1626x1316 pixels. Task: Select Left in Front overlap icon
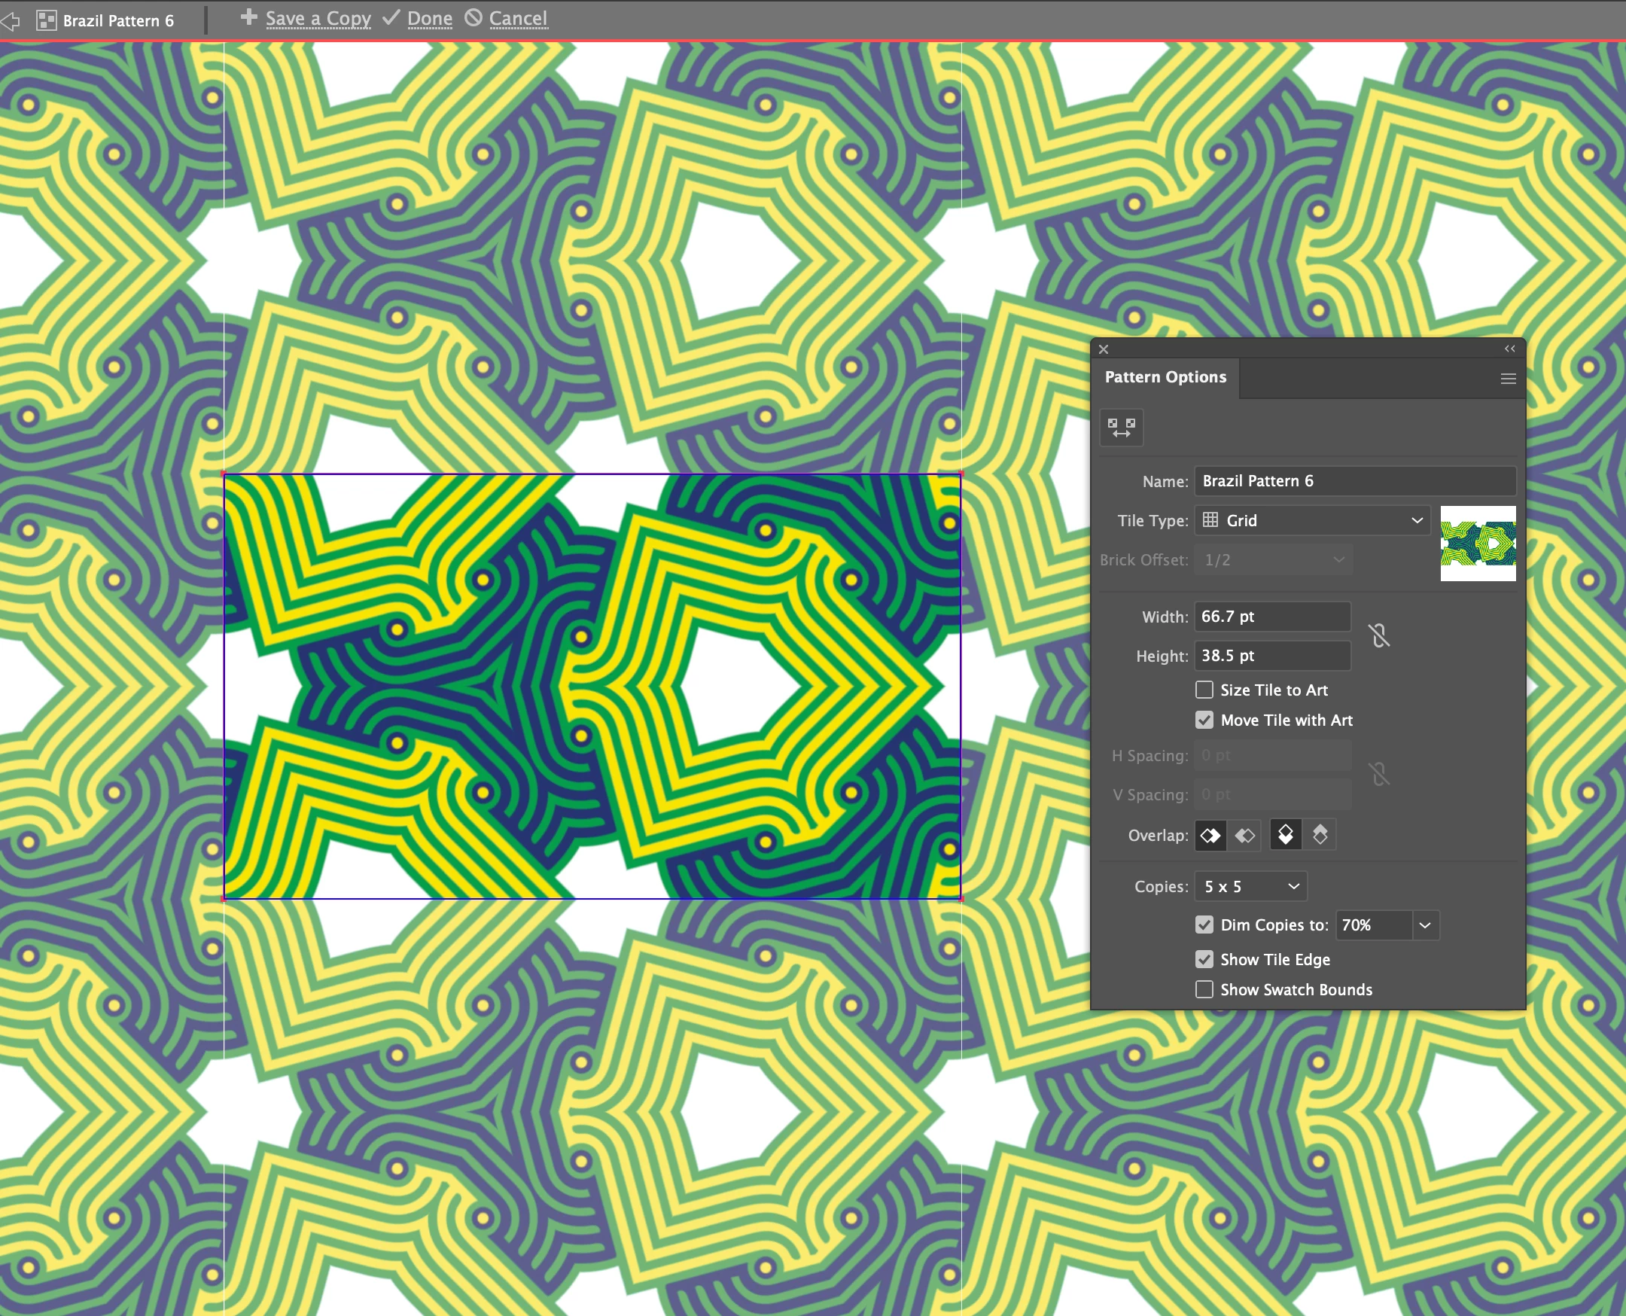1210,836
